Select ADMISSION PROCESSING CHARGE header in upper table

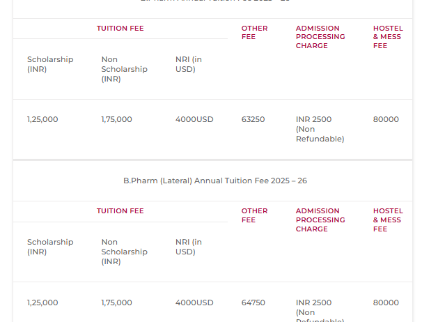[x=320, y=37]
